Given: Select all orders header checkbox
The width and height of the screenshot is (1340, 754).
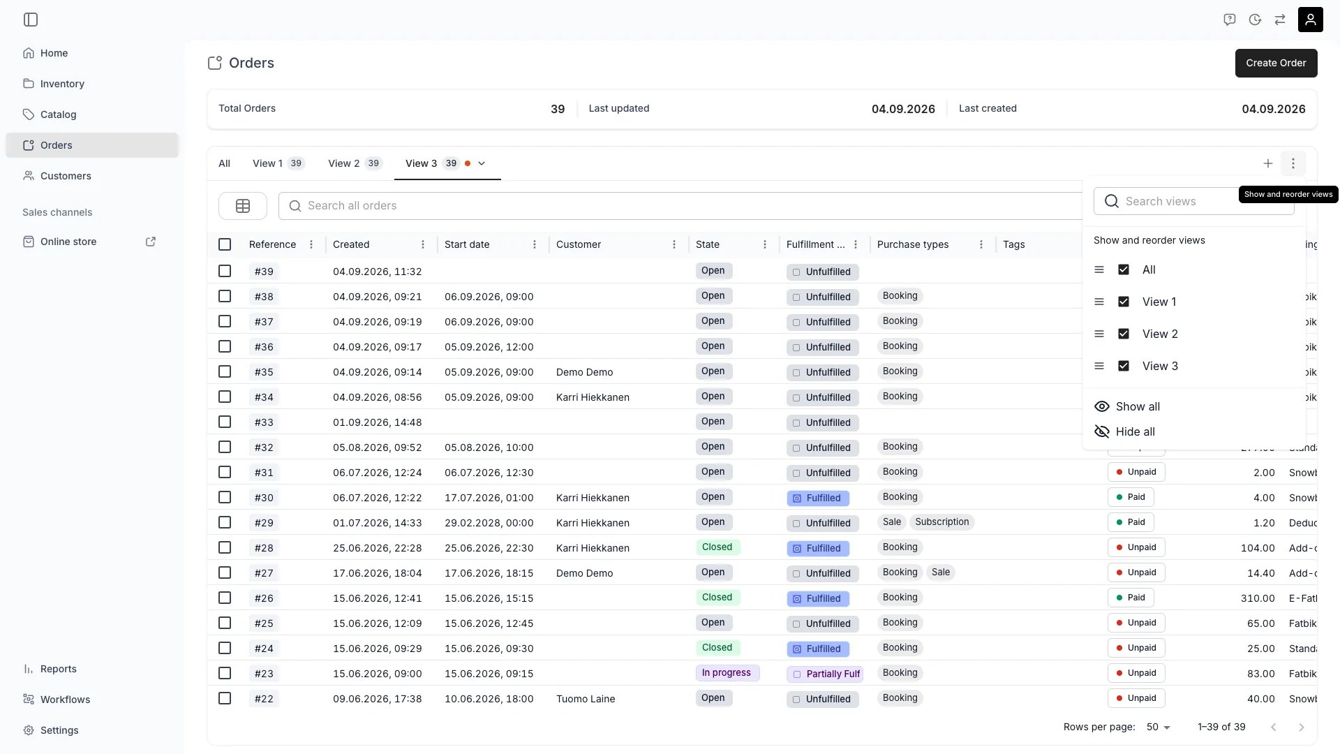Looking at the screenshot, I should pos(225,244).
